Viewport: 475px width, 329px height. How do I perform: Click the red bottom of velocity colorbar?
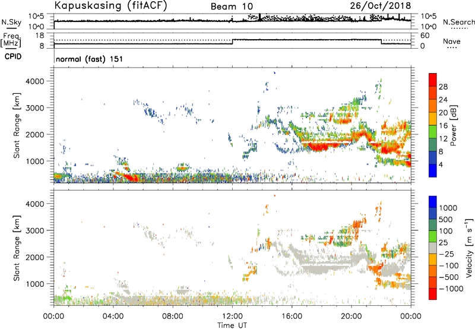click(433, 294)
